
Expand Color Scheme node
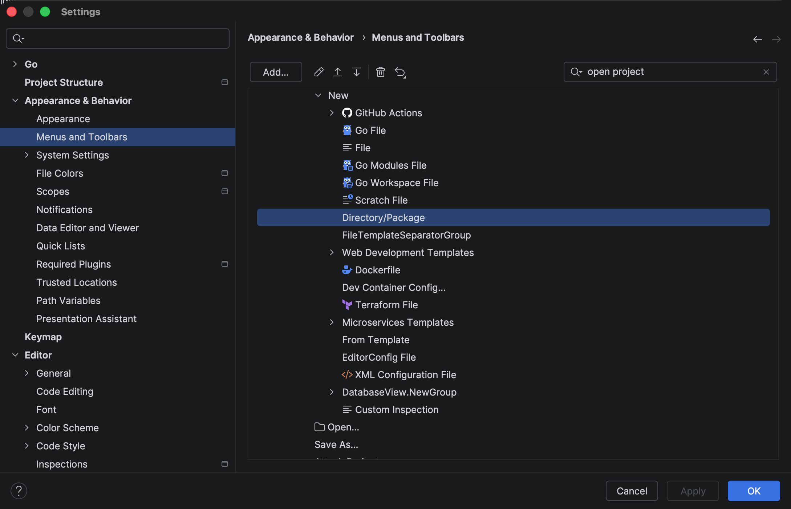[27, 428]
